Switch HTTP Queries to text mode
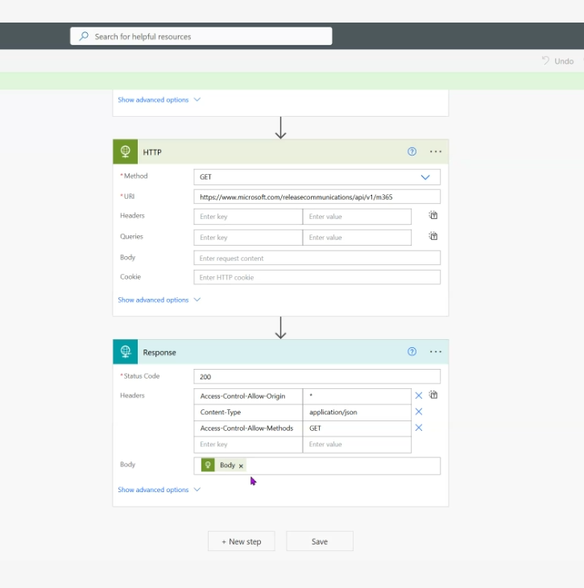Viewport: 584px width, 588px height. [x=433, y=236]
